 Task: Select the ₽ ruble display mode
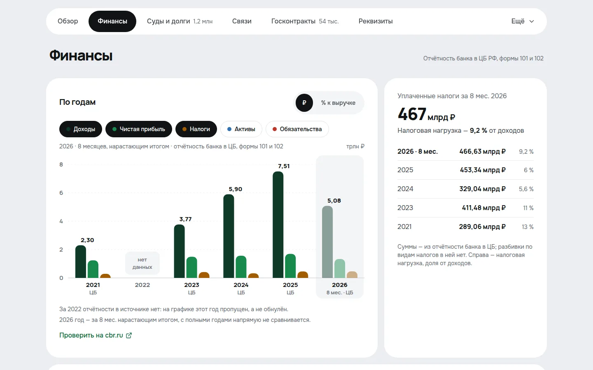304,103
